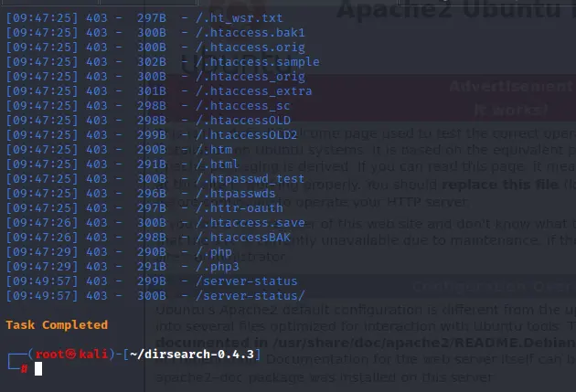Click the 296B size value
Image resolution: width=576 pixels, height=392 pixels.
click(x=152, y=194)
